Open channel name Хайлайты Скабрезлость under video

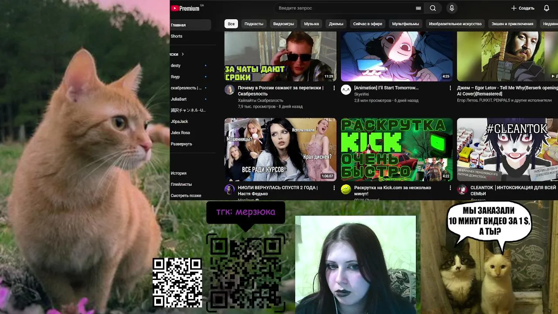(260, 100)
